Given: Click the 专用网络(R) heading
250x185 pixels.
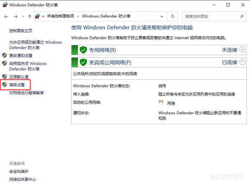Looking at the screenshot, I should (x=102, y=50).
